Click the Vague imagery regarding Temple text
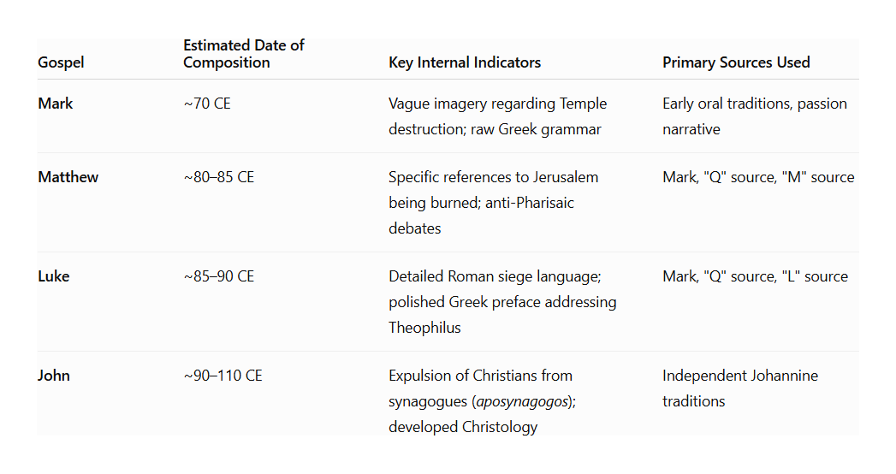This screenshot has height=474, width=896. [498, 104]
